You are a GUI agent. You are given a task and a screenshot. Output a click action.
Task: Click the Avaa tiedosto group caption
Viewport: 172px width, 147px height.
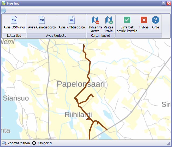(56, 36)
